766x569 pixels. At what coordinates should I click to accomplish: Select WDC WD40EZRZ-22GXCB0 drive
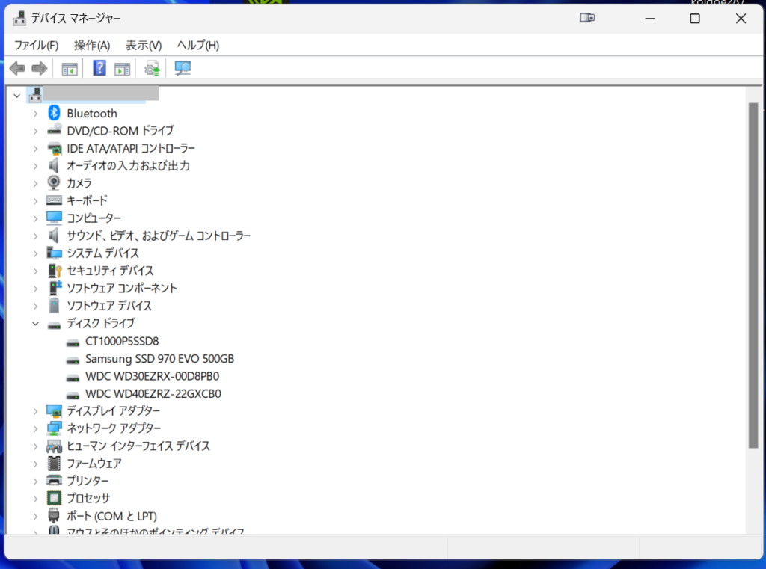[x=153, y=393]
